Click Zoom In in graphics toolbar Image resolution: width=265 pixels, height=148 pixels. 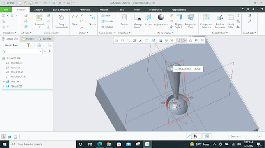point(122,40)
